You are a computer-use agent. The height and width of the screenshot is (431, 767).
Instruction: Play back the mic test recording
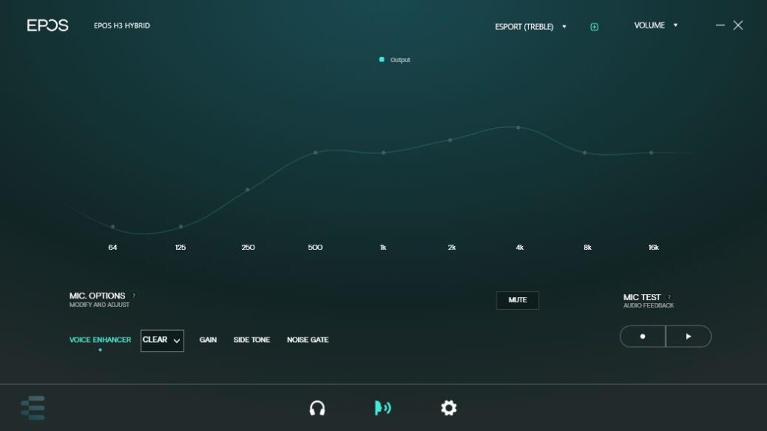click(688, 337)
